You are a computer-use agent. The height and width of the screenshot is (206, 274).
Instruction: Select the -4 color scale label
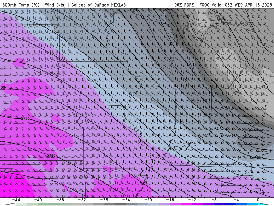[x=236, y=200]
